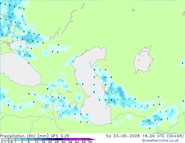Click the '10' legend scale value
185x143 pixels.
(36, 142)
